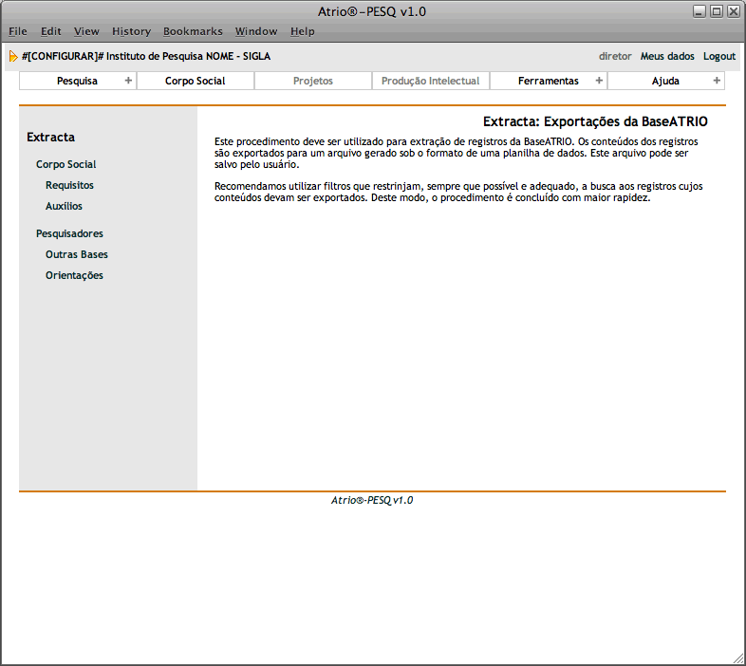Expand the Ferramentas plus icon
This screenshot has width=746, height=666.
tap(599, 81)
